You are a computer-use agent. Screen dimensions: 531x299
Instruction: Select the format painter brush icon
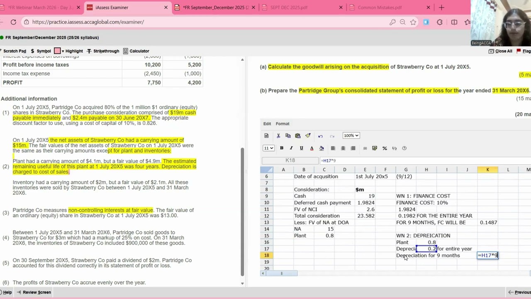[x=308, y=136]
